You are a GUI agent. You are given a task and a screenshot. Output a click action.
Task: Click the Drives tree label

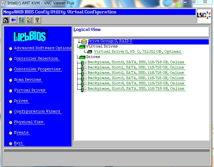point(93,57)
